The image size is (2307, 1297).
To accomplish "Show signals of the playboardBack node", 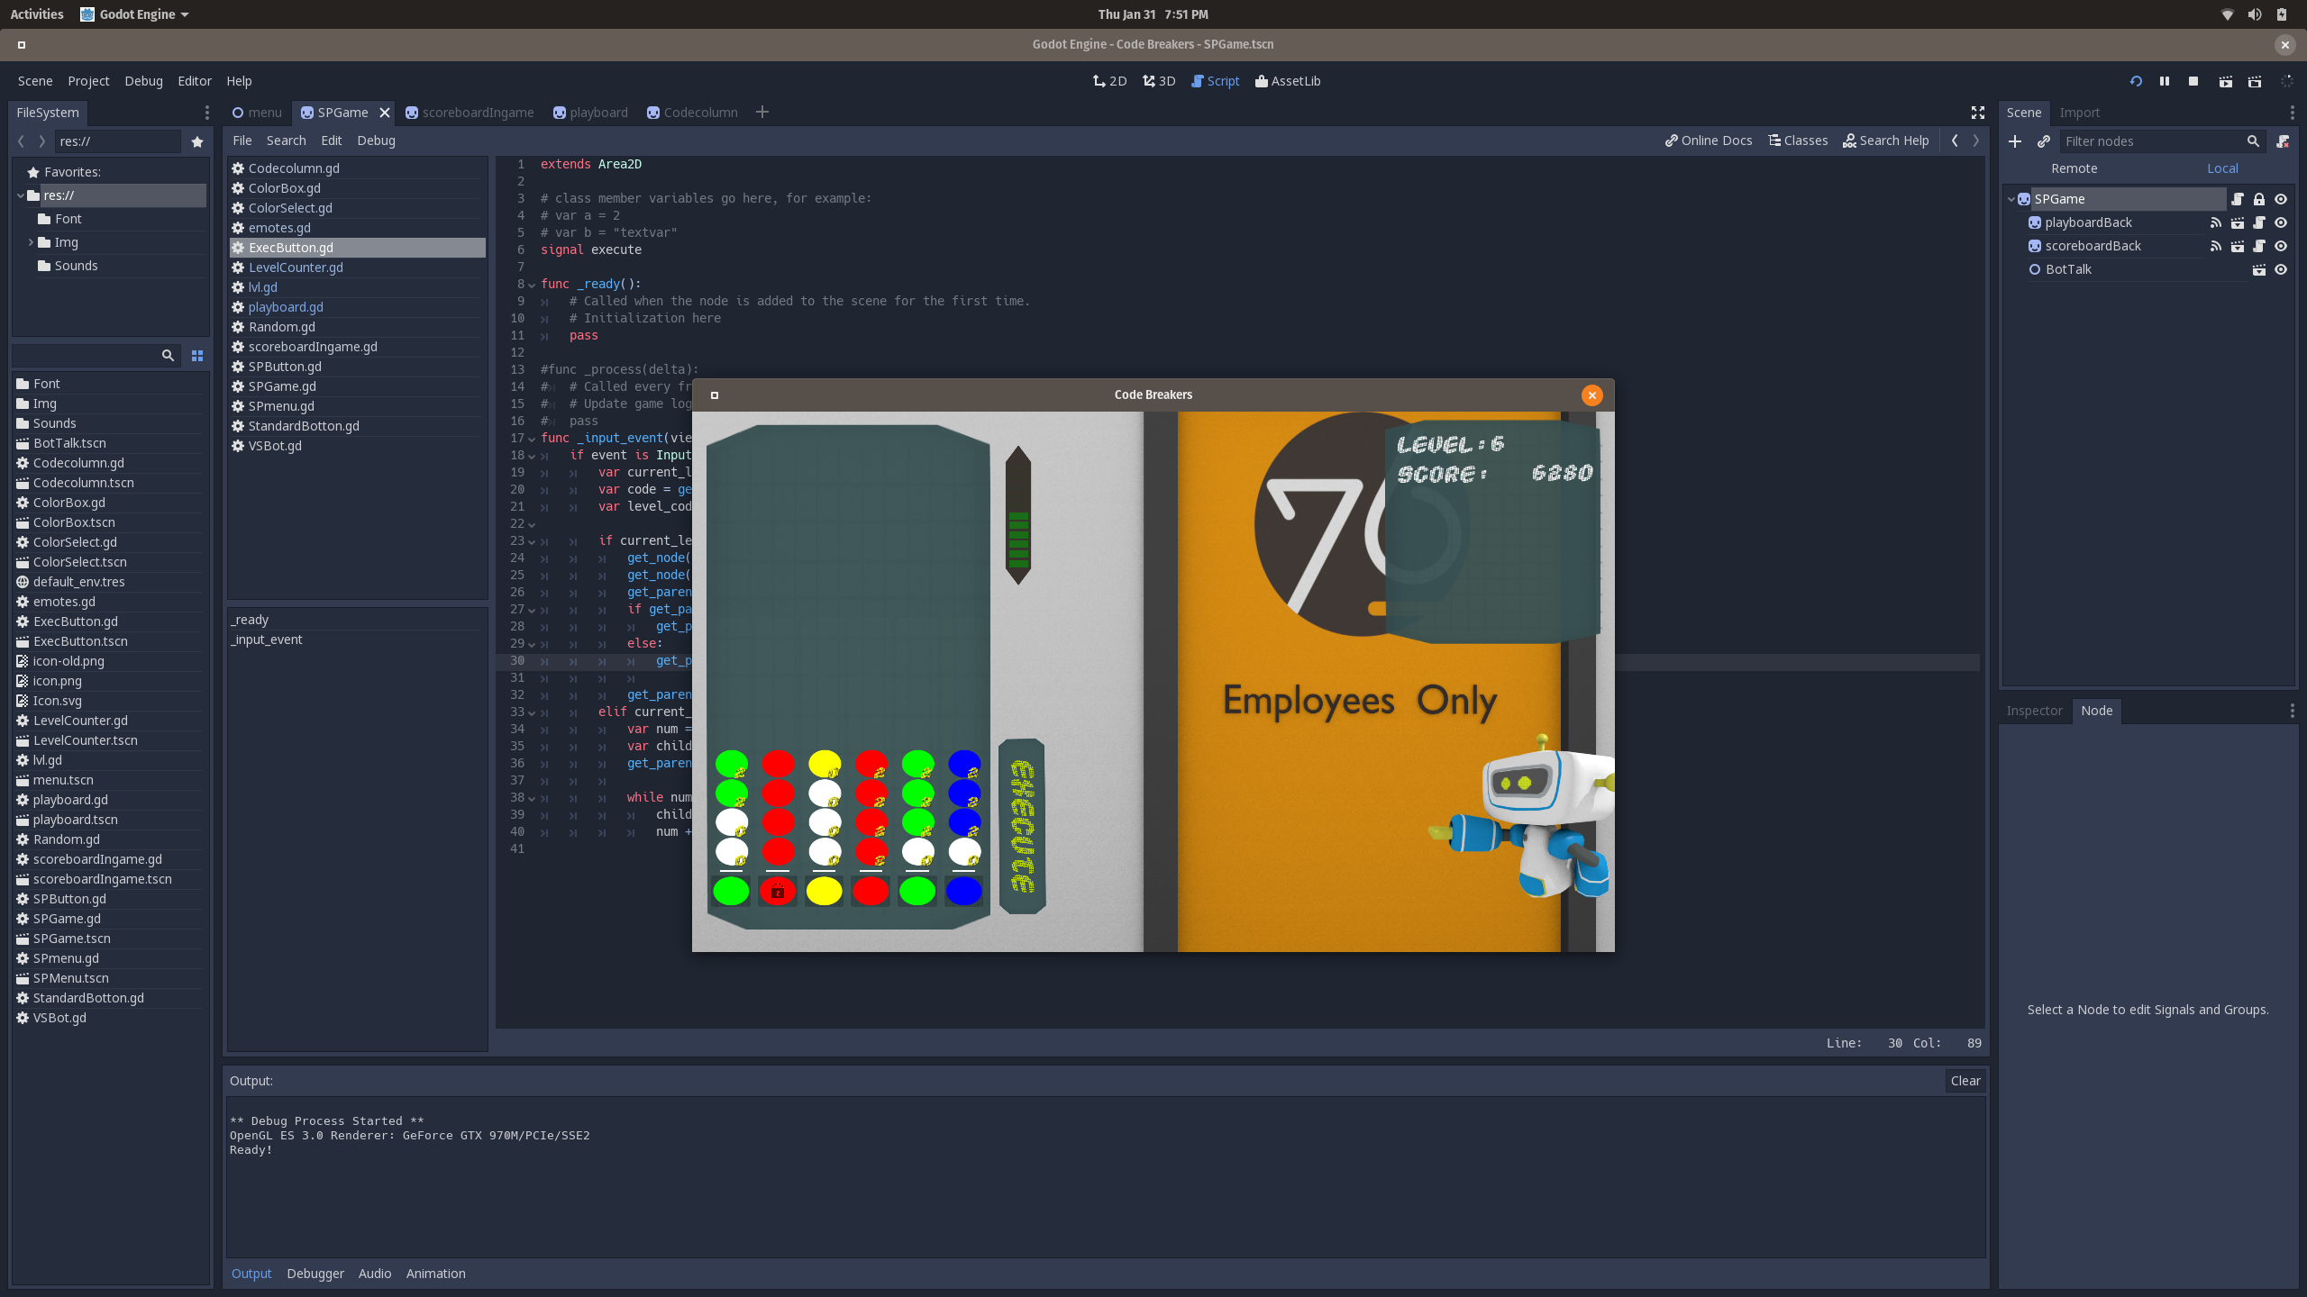I will coord(2216,222).
